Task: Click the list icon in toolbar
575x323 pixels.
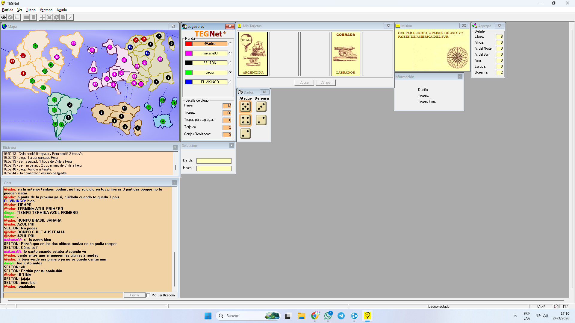Action: pyautogui.click(x=17, y=17)
